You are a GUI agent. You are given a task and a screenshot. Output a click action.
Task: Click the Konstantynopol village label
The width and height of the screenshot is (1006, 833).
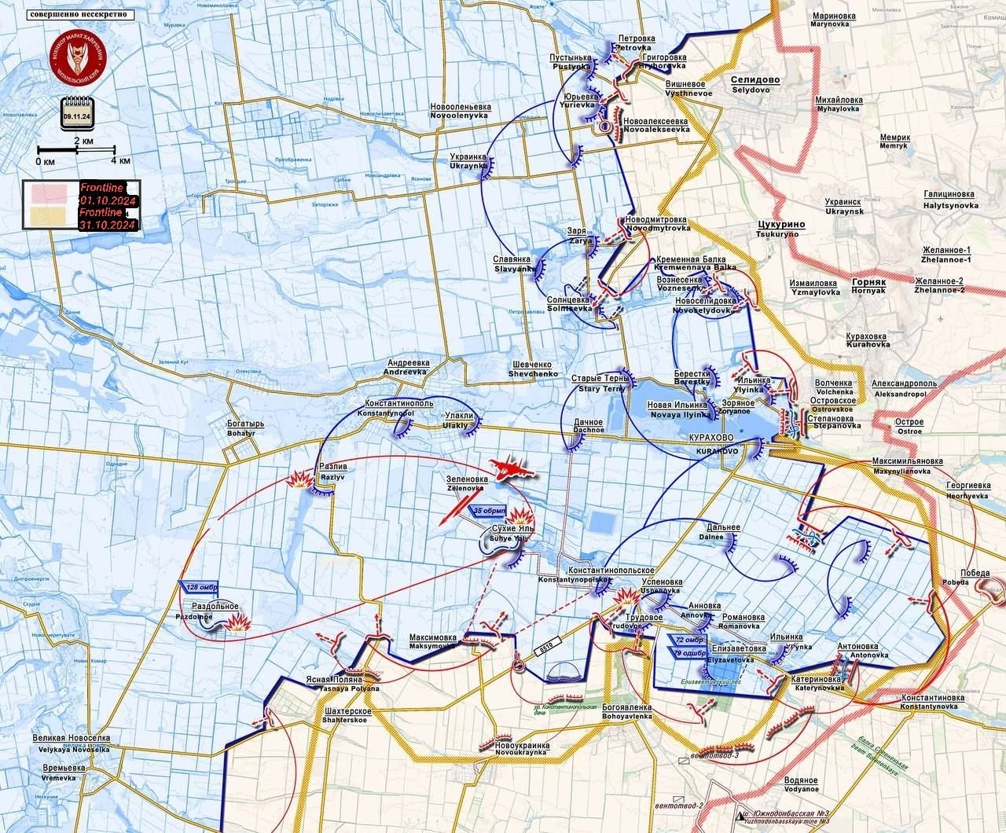(x=395, y=408)
